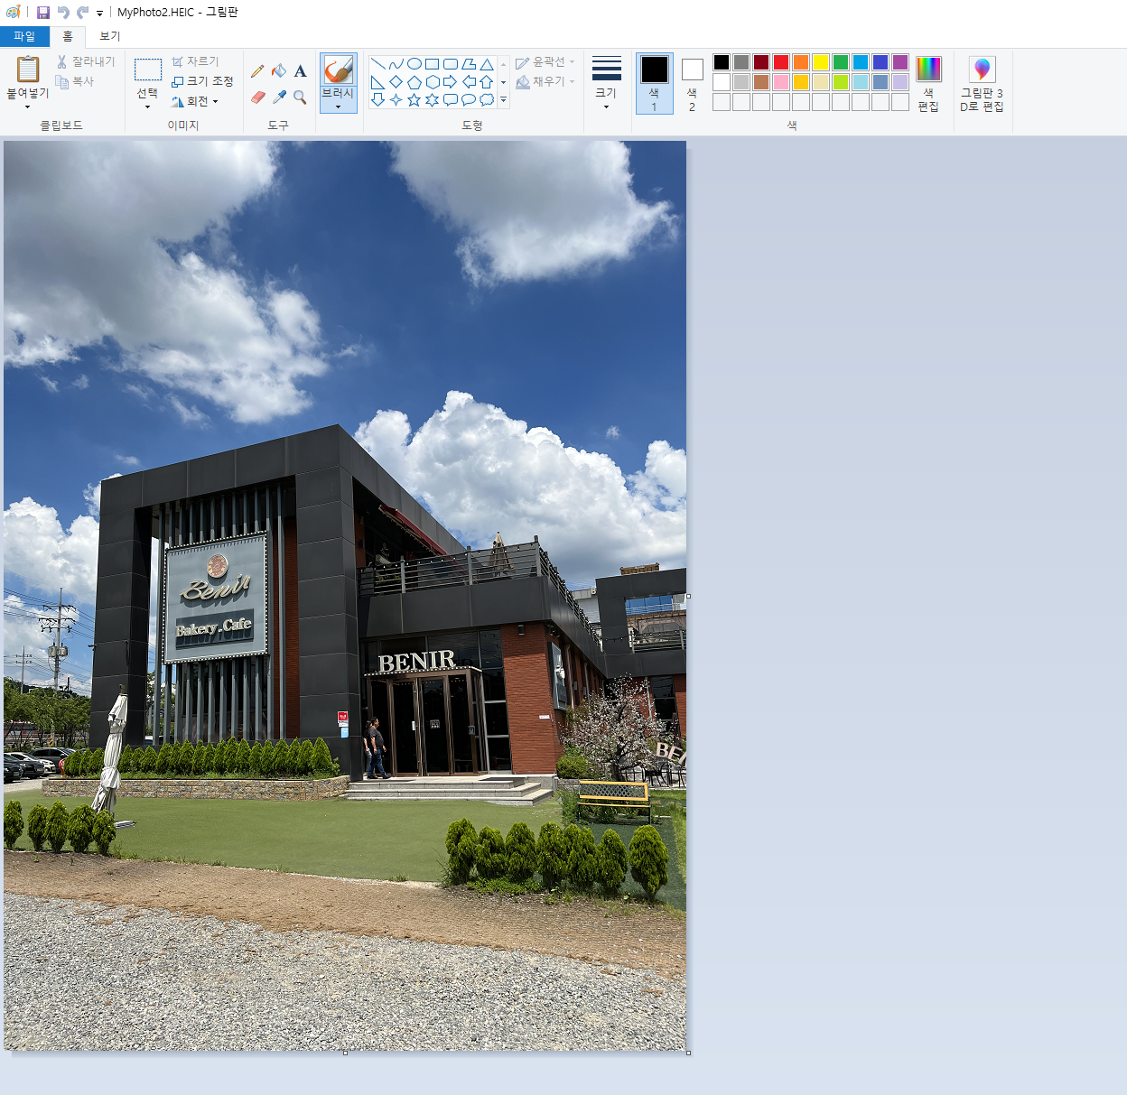The width and height of the screenshot is (1127, 1095).
Task: Choose the red palette swatch
Action: pos(781,62)
